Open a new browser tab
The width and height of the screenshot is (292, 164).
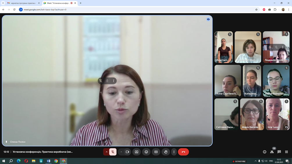coord(81,3)
